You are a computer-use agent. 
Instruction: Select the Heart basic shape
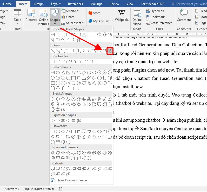point(84,83)
